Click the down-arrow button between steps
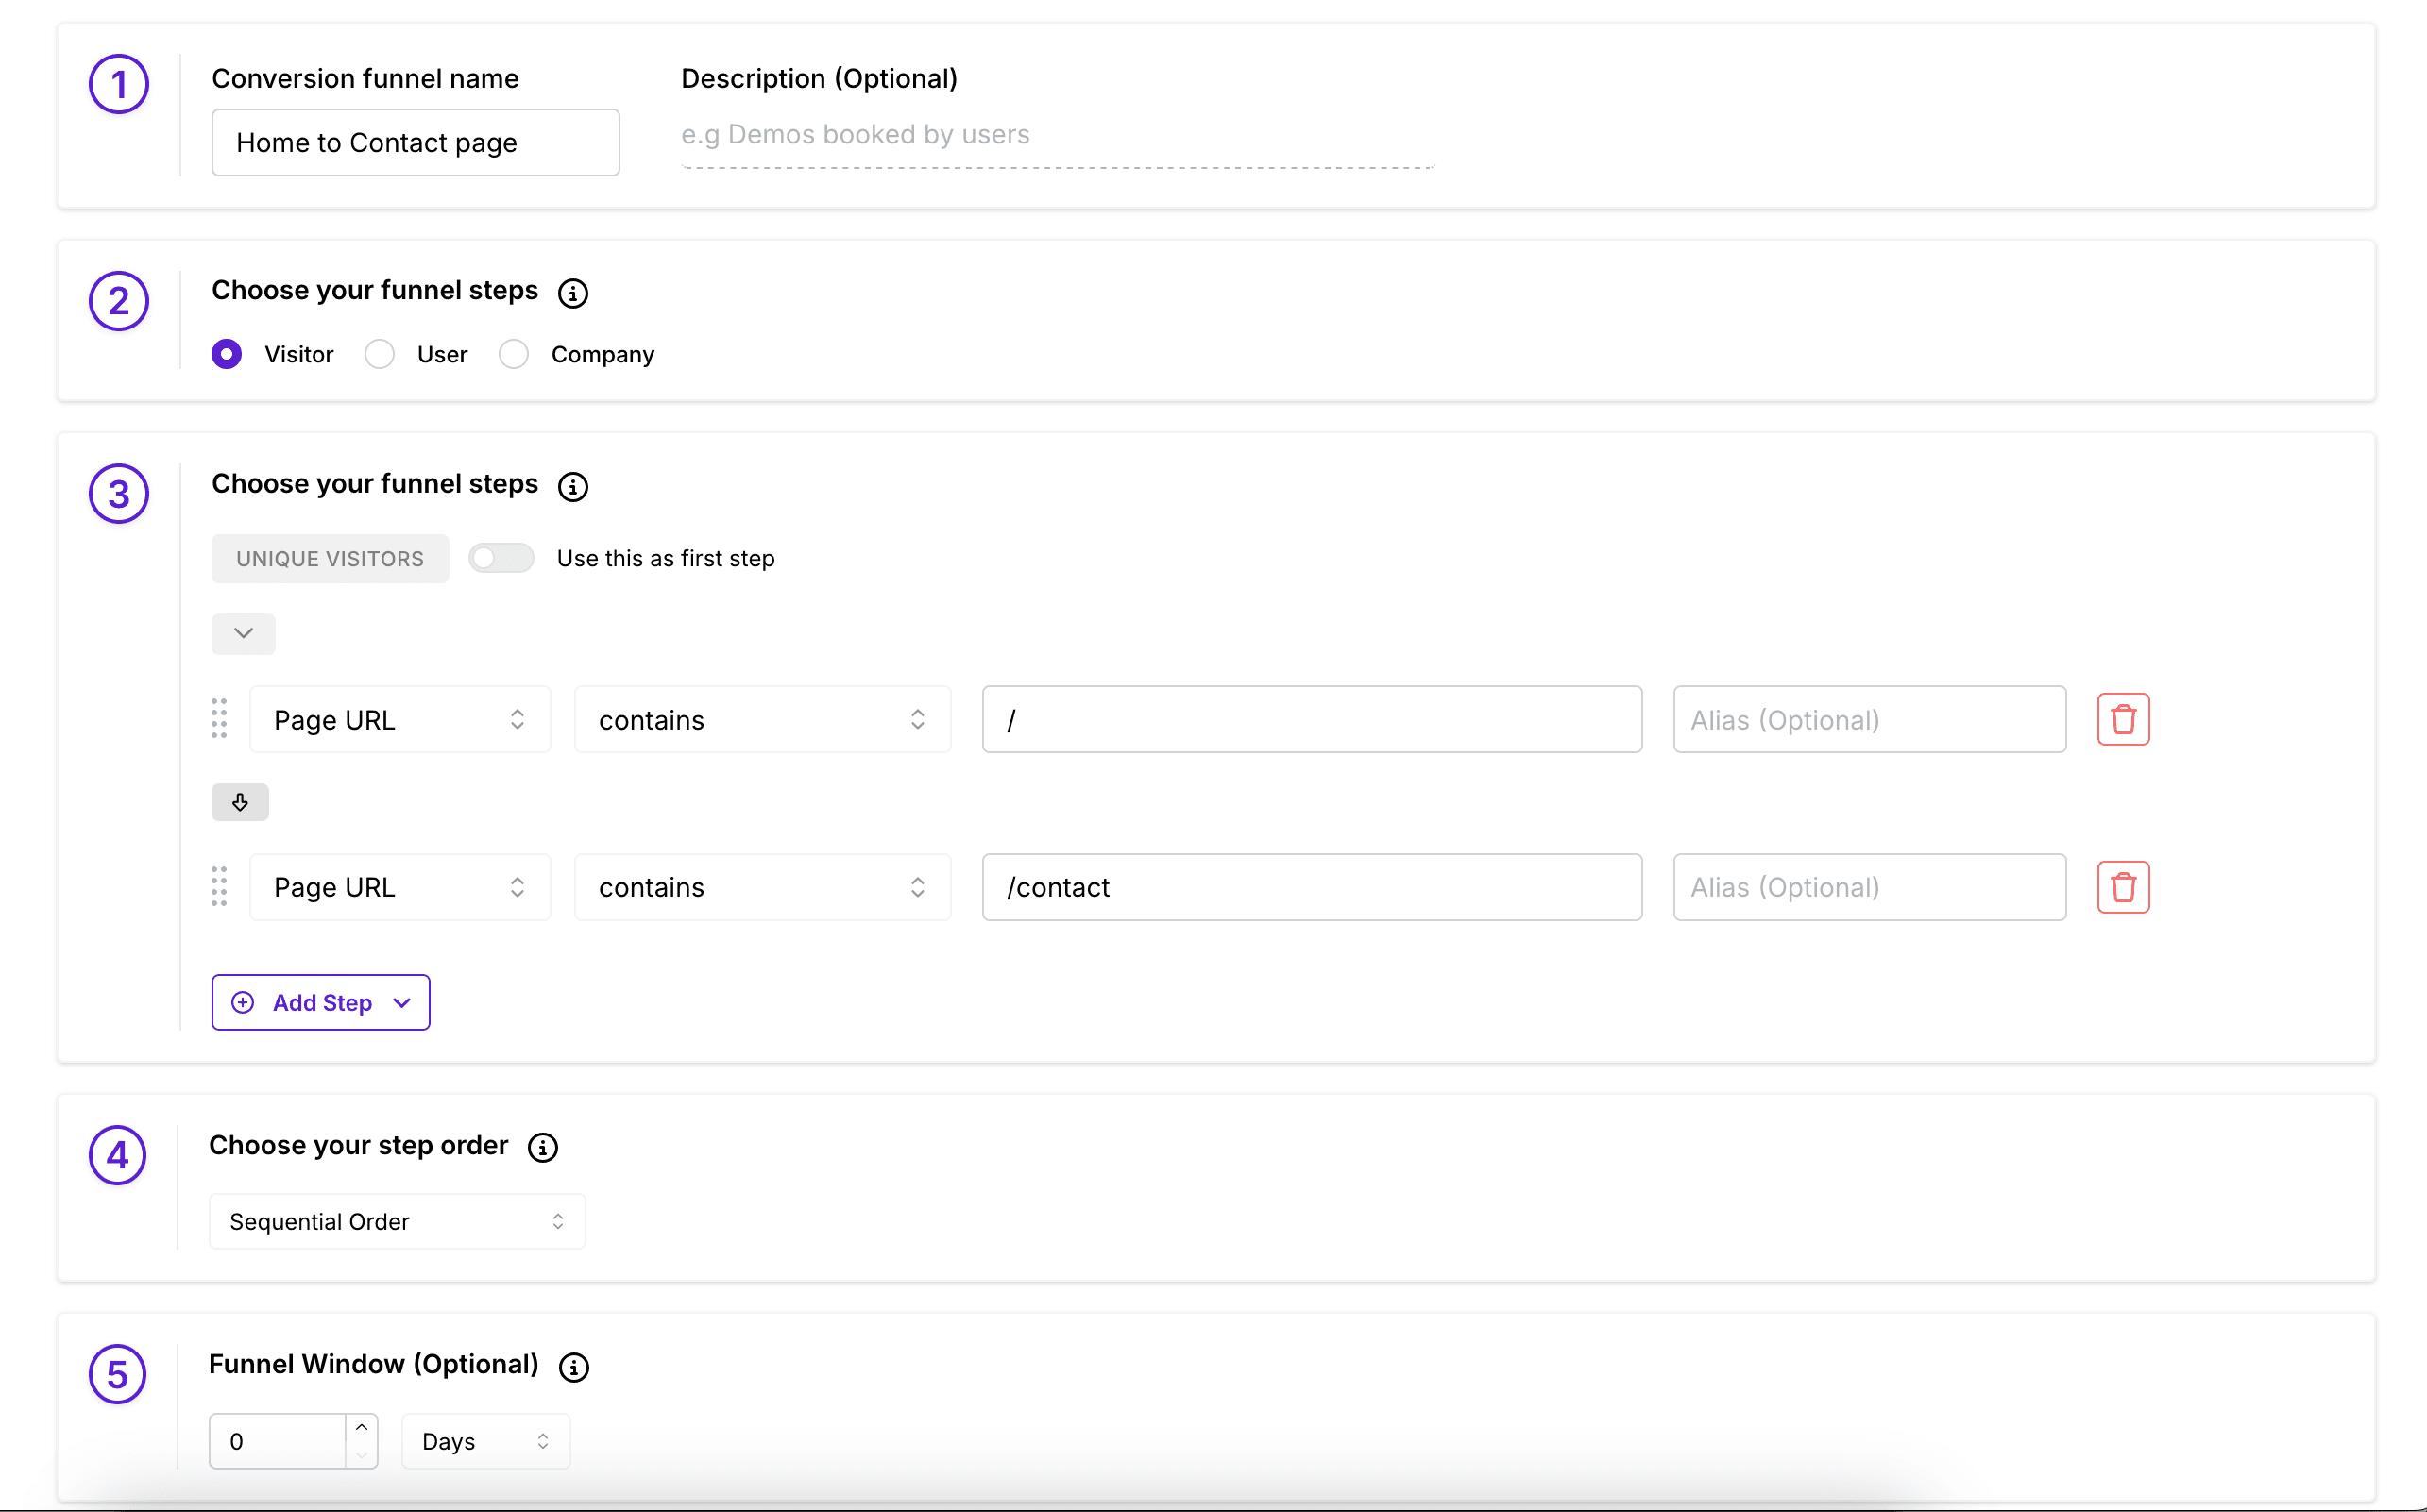 (x=240, y=802)
